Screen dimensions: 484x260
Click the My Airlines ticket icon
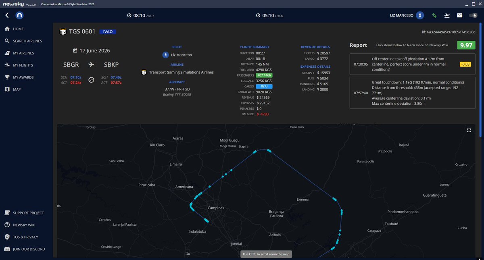point(7,53)
